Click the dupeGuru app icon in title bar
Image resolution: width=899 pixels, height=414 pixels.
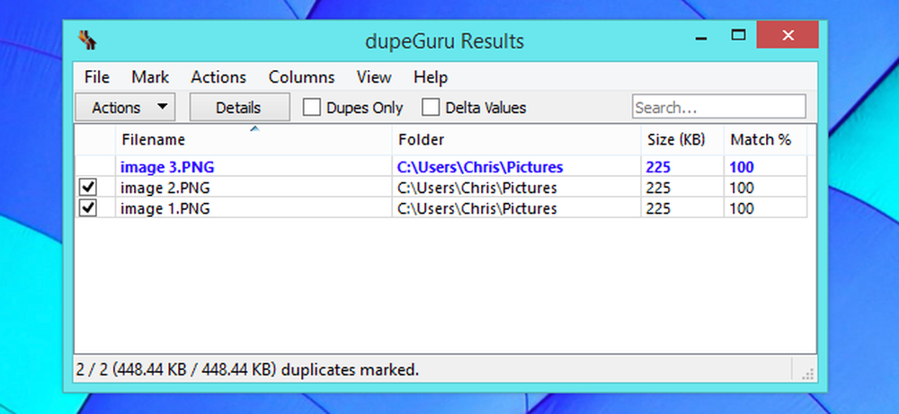87,40
